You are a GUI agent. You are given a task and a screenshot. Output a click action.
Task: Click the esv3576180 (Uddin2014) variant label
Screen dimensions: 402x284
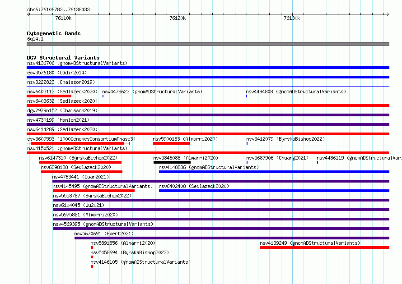57,73
